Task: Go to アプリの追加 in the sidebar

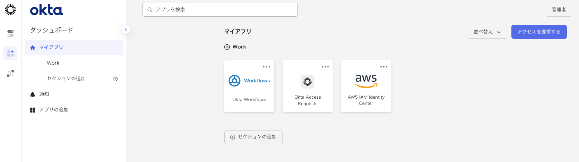Action: point(54,110)
